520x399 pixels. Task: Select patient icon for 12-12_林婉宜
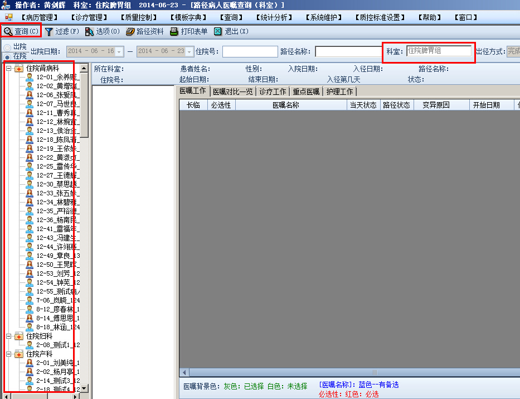pos(30,122)
